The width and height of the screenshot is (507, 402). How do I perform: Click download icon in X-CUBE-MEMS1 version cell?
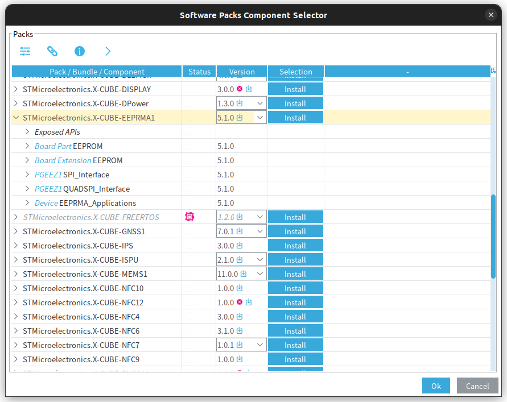(x=244, y=273)
